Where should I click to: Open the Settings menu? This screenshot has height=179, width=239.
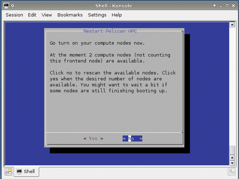point(97,15)
